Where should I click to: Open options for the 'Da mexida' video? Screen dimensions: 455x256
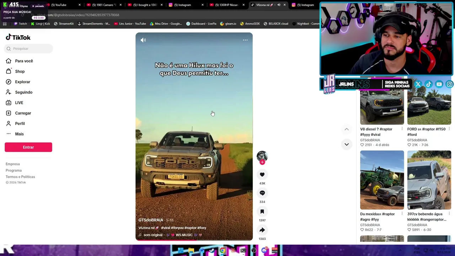coord(402,214)
